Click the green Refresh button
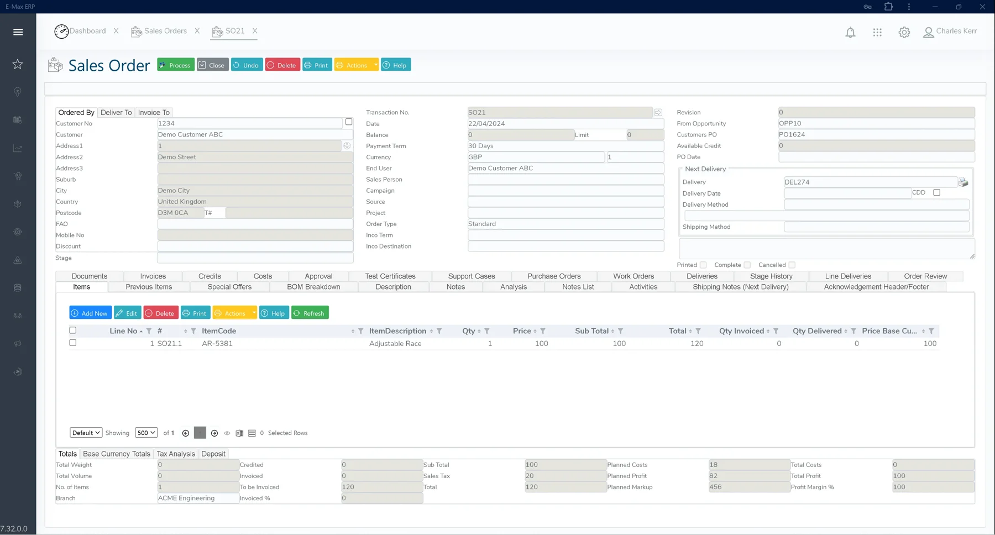Screen dimensions: 995x535 coord(310,313)
